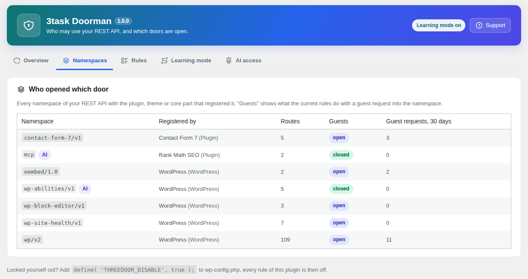Click the THREEDOOR_DISABLE define code snippet

click(134, 270)
